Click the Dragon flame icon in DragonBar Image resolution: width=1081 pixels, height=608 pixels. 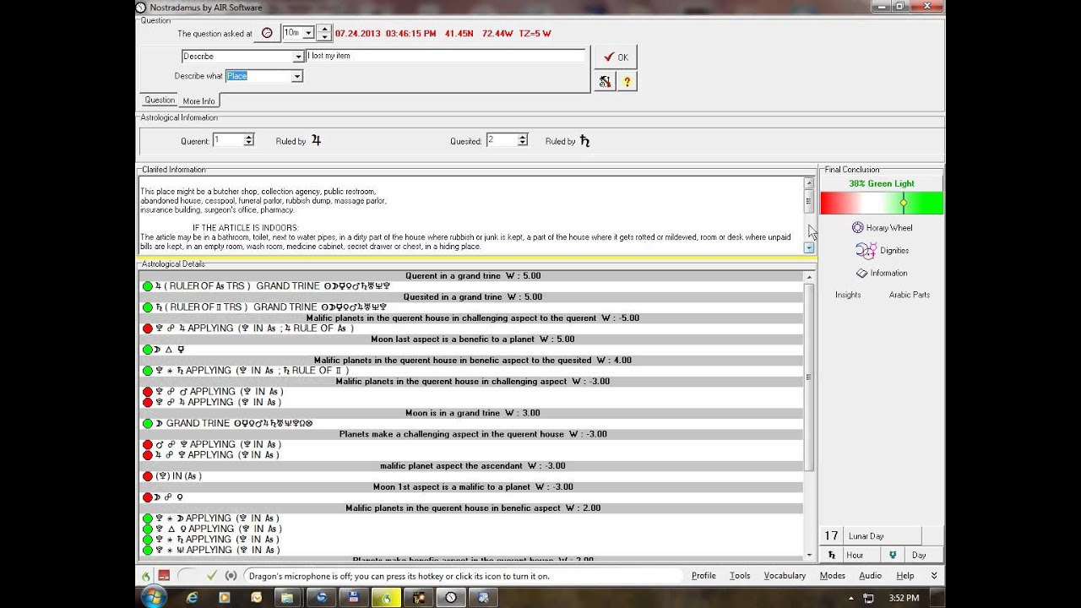pyautogui.click(x=145, y=576)
